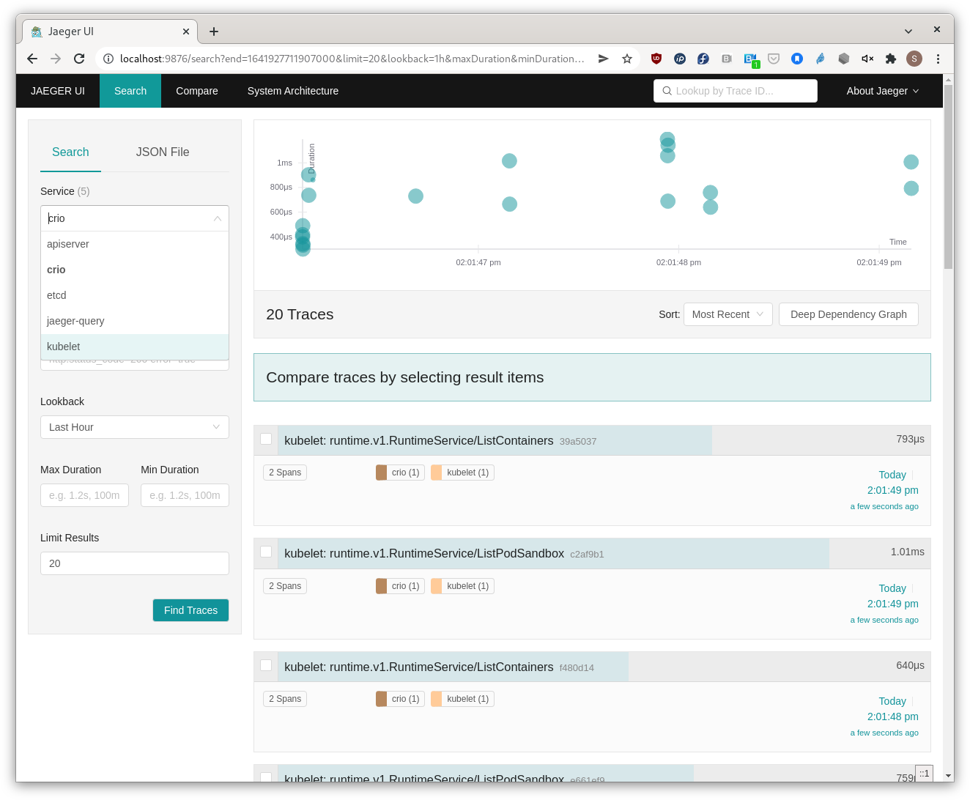Open the tab search chevron
Viewport: 970px width, 800px height.
click(908, 32)
